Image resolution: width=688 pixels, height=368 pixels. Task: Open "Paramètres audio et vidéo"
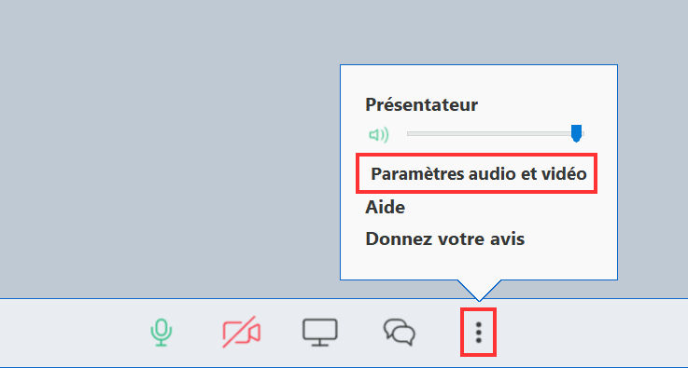coord(479,174)
